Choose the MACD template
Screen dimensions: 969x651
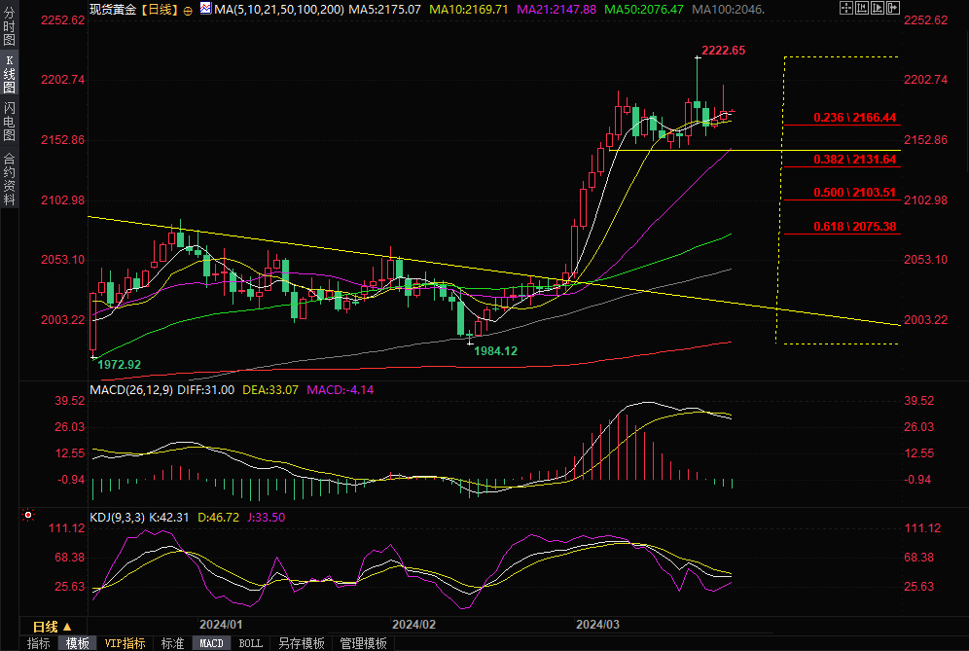pyautogui.click(x=211, y=643)
